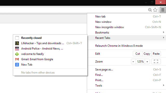This screenshot has height=93, width=166.
Task: Expand the Bookmarks submenu
Action: pyautogui.click(x=127, y=33)
